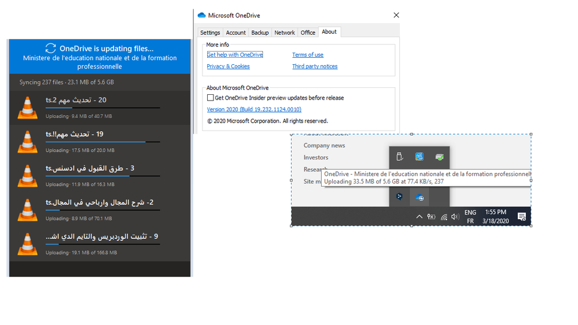Viewport: 578px width, 325px height.
Task: Click the green checkmark device tray icon
Action: [x=439, y=157]
